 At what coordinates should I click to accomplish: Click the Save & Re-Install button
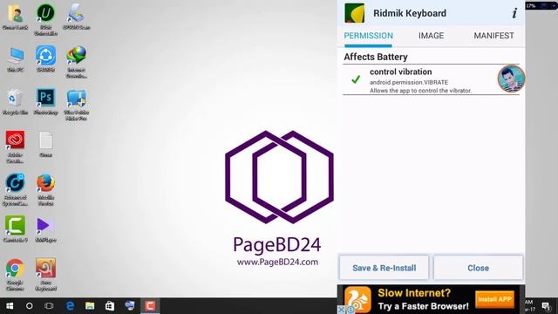tap(384, 268)
